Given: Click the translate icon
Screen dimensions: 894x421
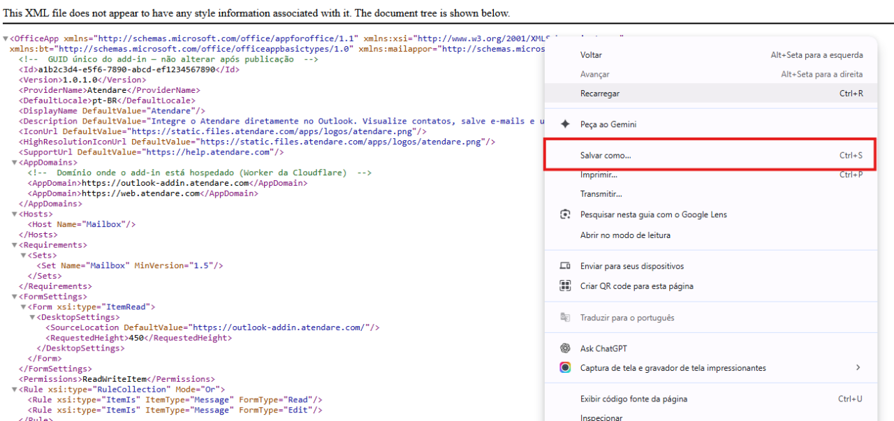Looking at the screenshot, I should pyautogui.click(x=566, y=318).
